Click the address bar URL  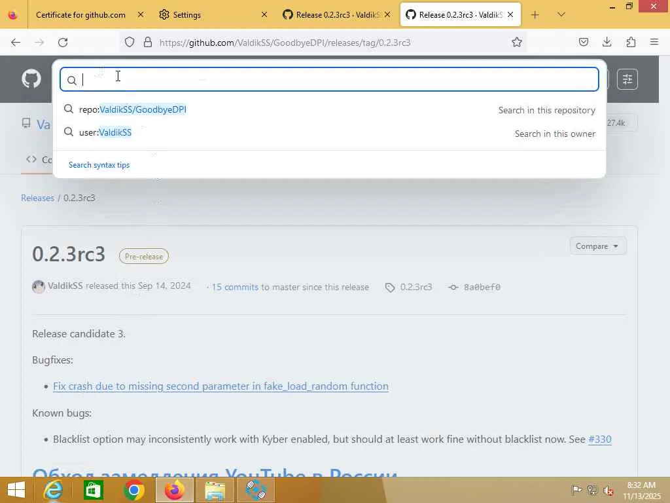(285, 43)
